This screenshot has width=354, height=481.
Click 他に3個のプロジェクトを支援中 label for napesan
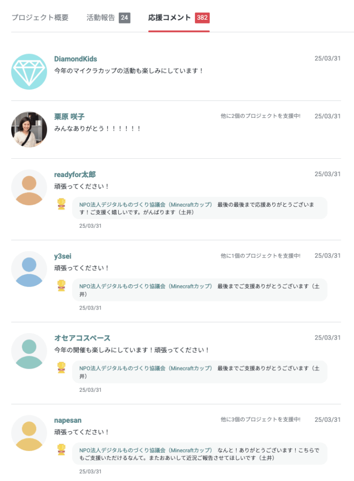261,419
